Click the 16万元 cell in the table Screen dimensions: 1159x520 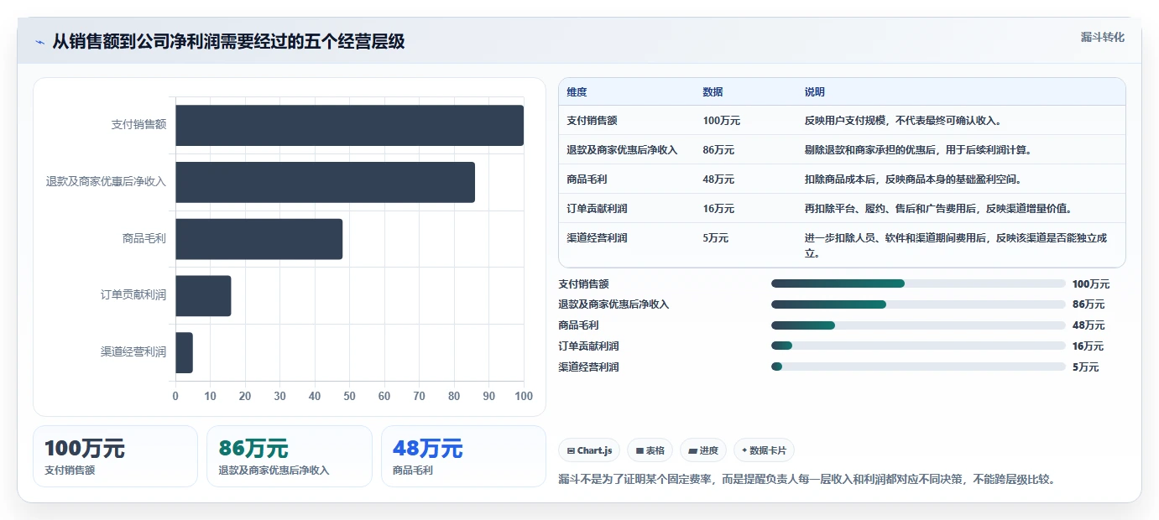(718, 209)
